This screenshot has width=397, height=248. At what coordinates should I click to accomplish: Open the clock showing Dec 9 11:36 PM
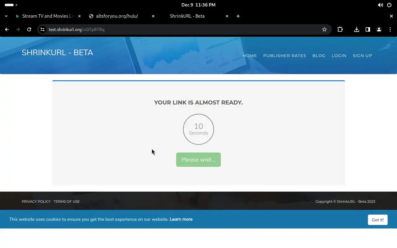[x=198, y=5]
